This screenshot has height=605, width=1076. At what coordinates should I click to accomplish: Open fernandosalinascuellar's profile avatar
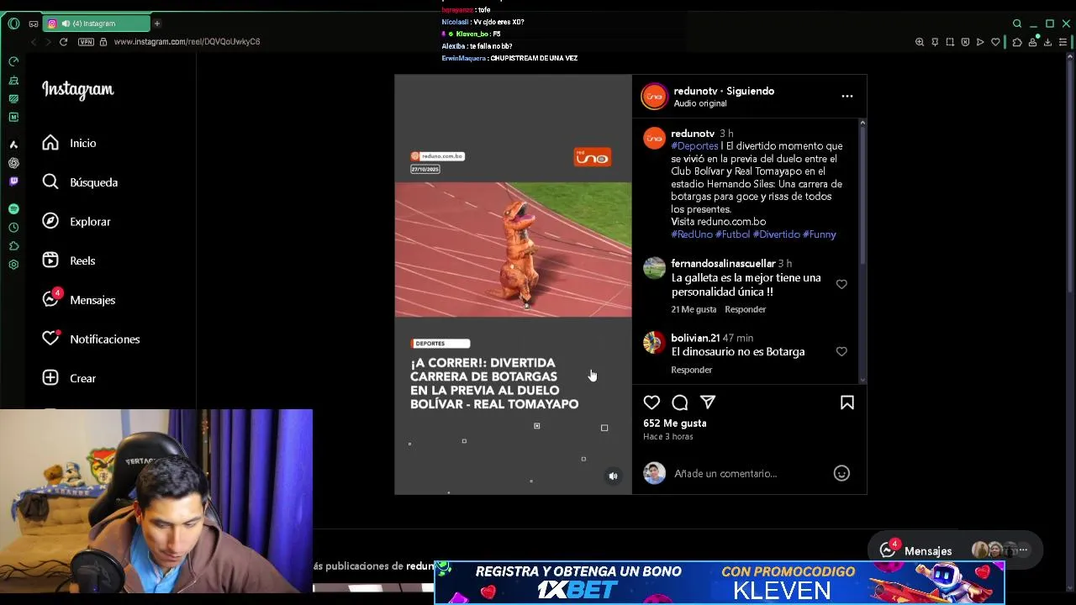pyautogui.click(x=654, y=268)
